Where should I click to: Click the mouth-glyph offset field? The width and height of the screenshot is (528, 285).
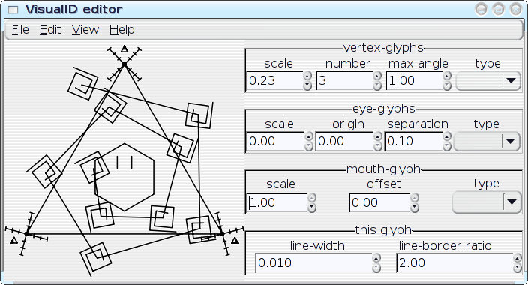click(379, 202)
